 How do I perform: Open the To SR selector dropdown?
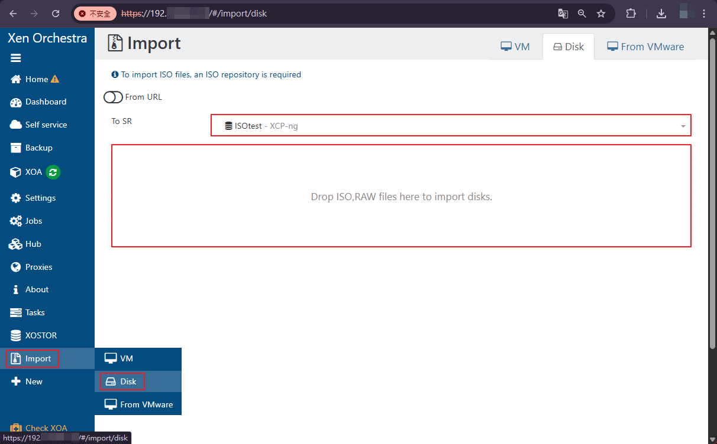pyautogui.click(x=451, y=126)
